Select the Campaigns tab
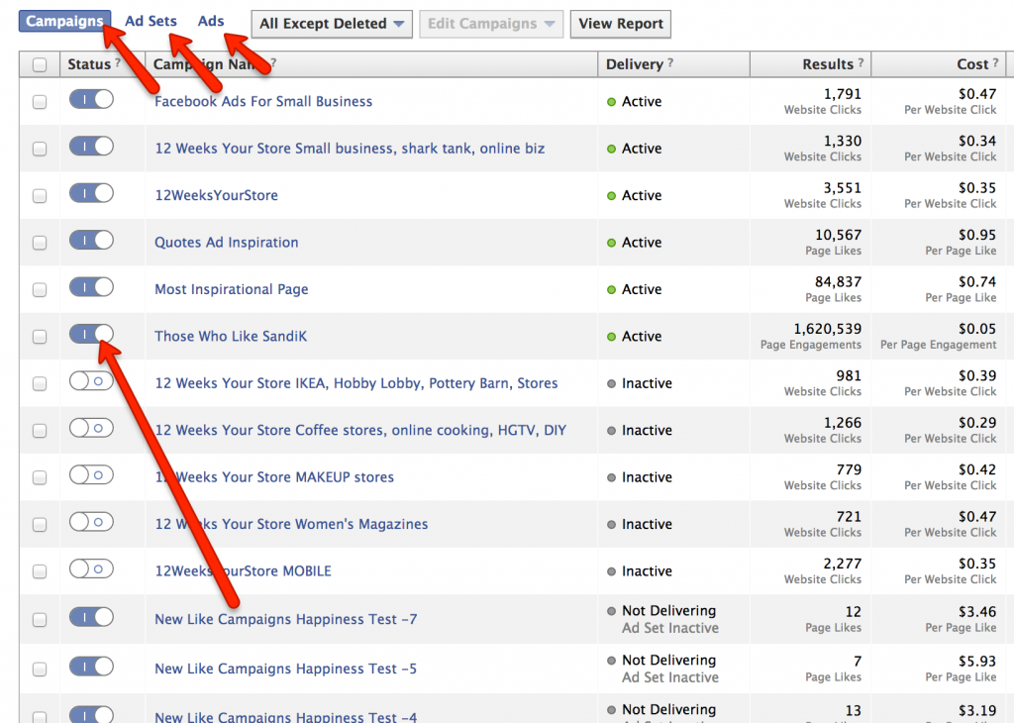 (x=64, y=20)
